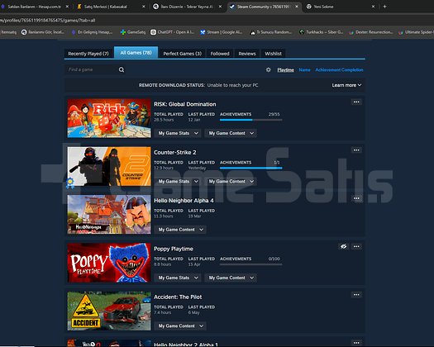Sort games by Achievement Completion

[x=339, y=69]
